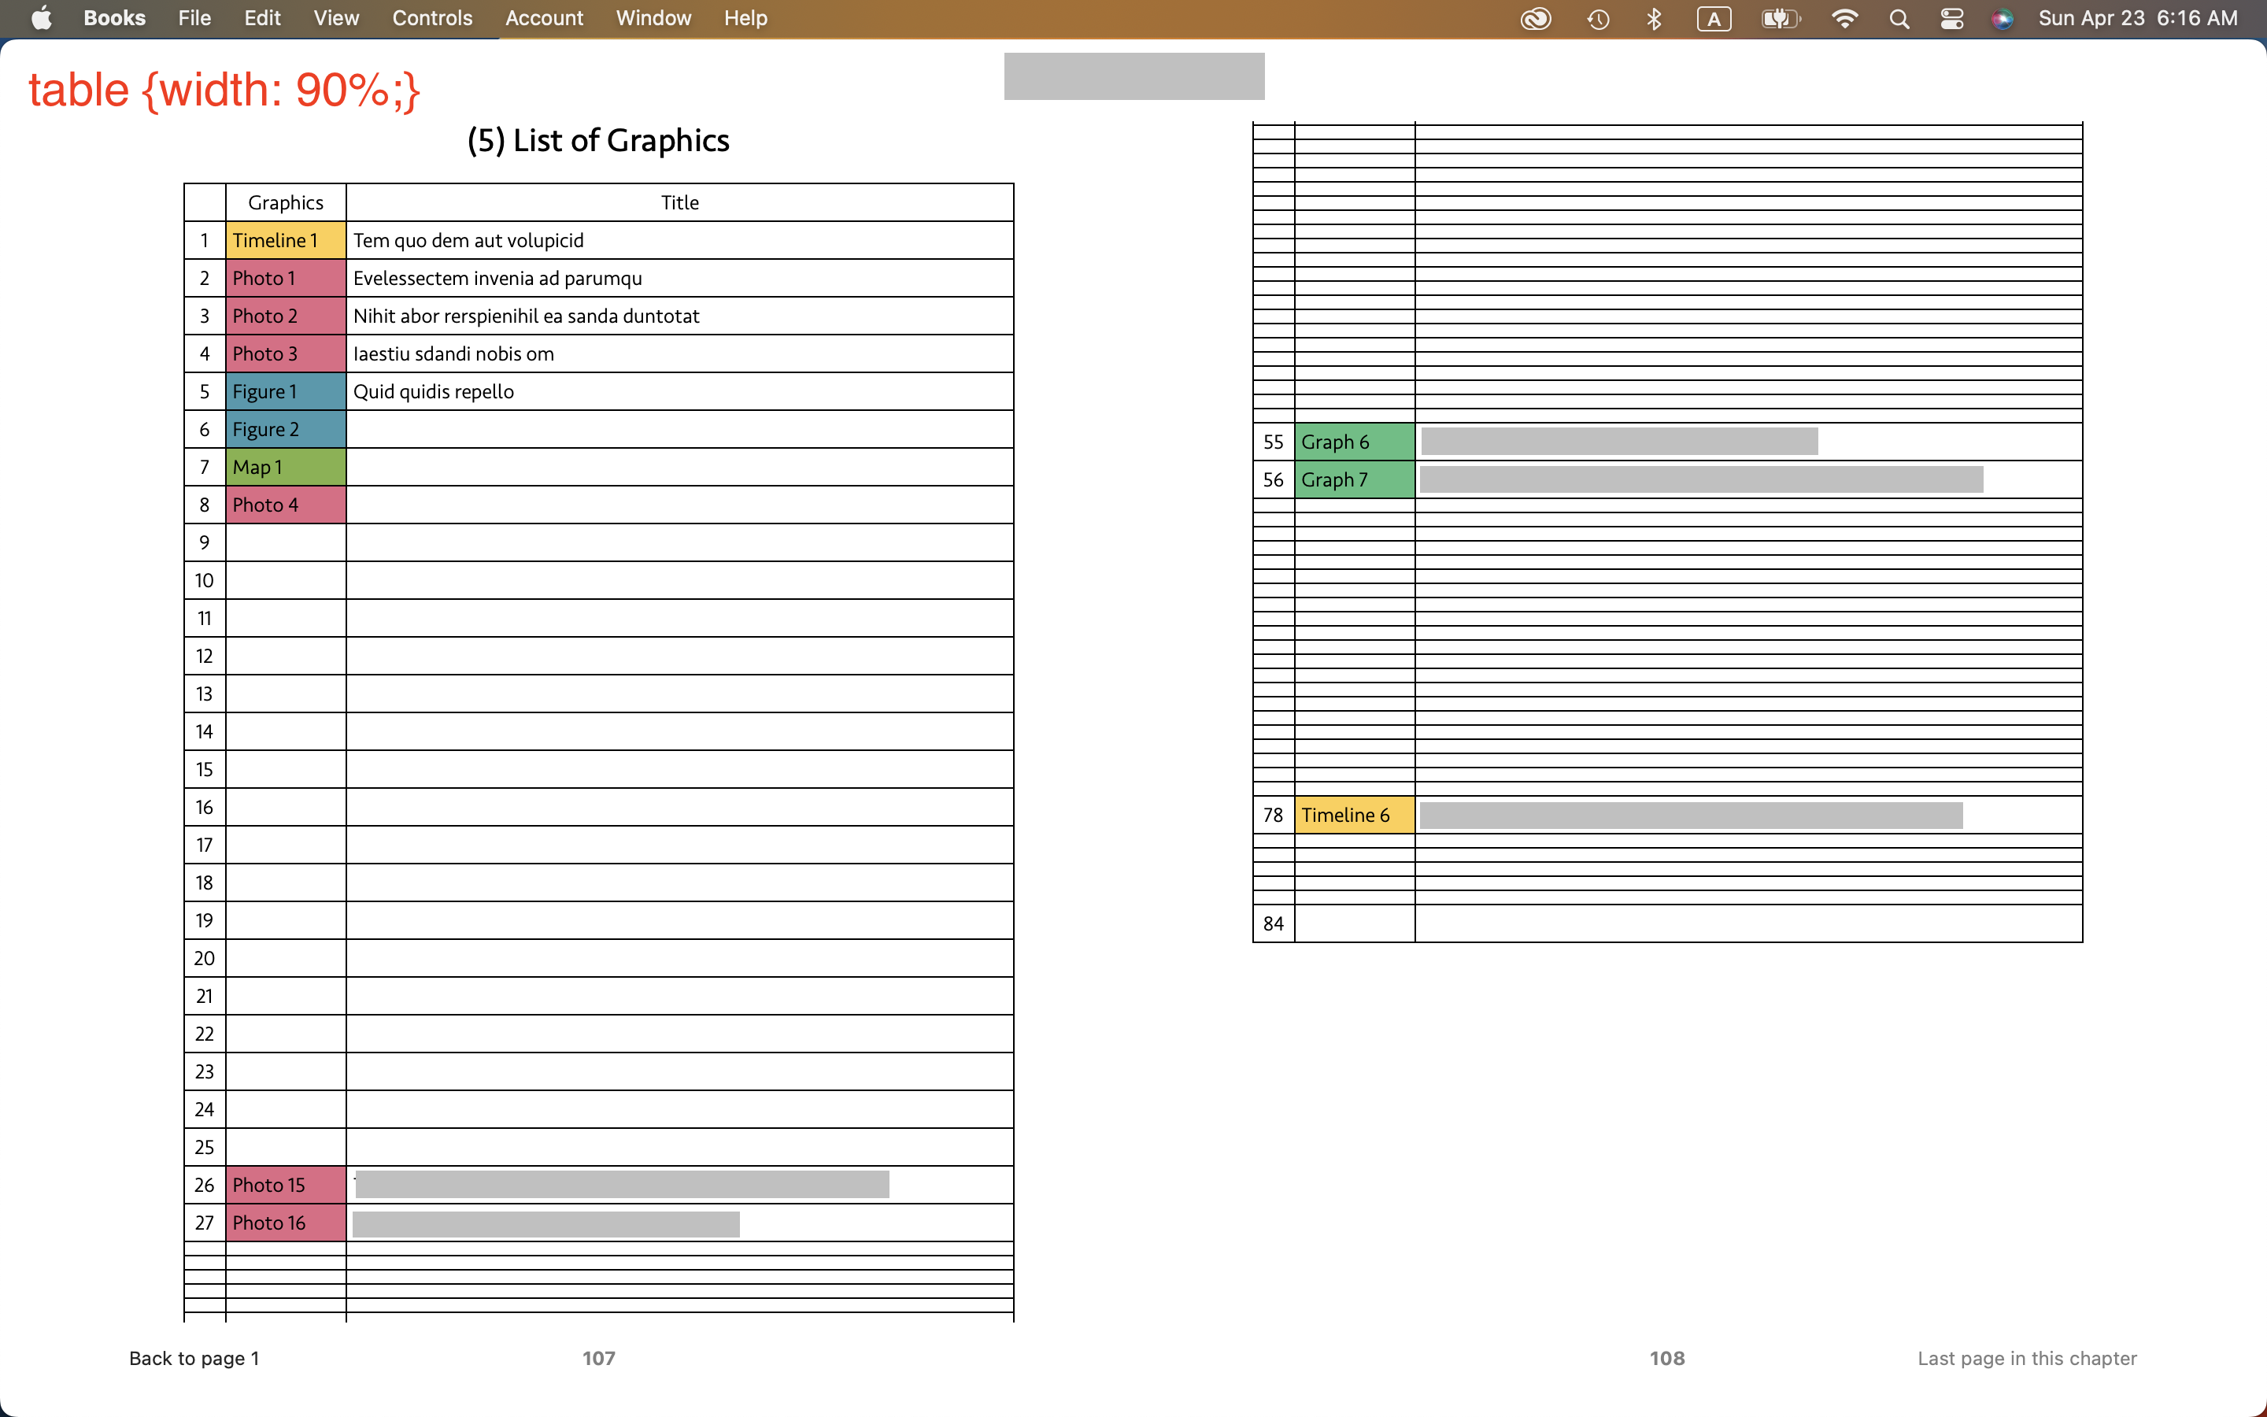
Task: Check Time Machine backup status icon
Action: point(1598,18)
